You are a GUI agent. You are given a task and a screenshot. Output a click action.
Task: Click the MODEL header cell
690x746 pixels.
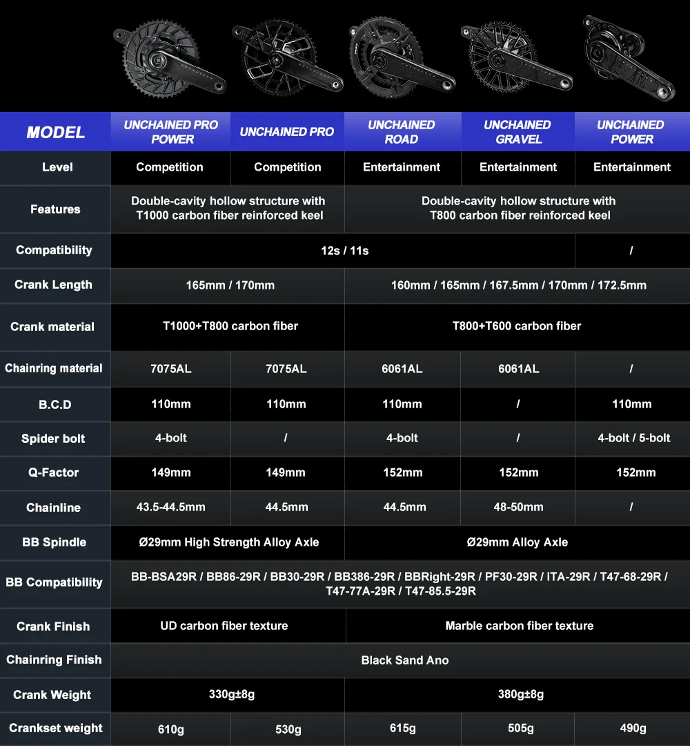point(56,132)
